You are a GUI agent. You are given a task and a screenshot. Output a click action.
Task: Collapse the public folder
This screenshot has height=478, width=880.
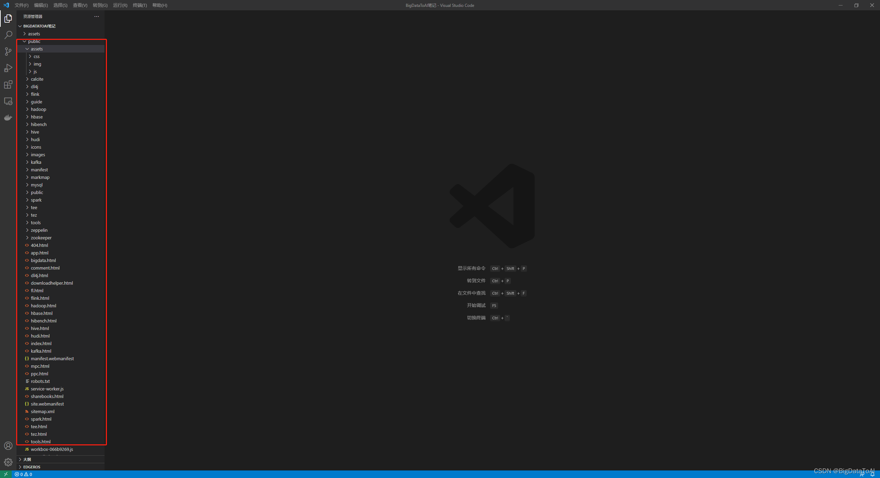(34, 42)
